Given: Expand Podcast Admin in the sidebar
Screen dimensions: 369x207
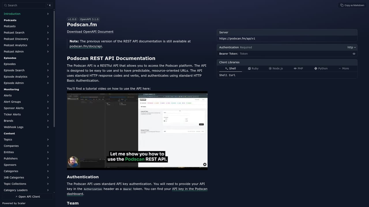Looking at the screenshot, I should click(x=48, y=52).
